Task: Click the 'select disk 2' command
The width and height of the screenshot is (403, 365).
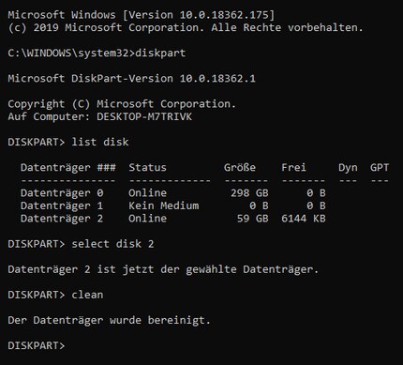Action: (x=112, y=244)
